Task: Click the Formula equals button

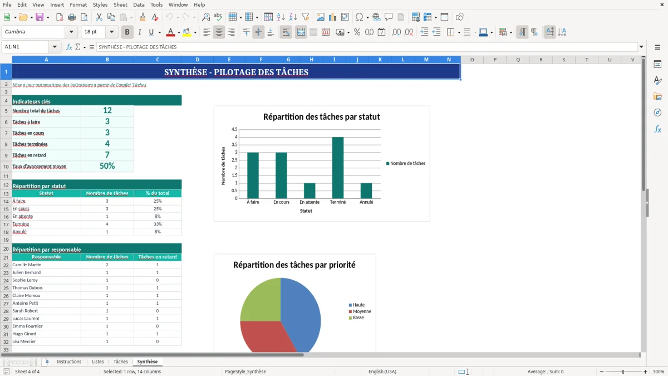Action: click(92, 47)
